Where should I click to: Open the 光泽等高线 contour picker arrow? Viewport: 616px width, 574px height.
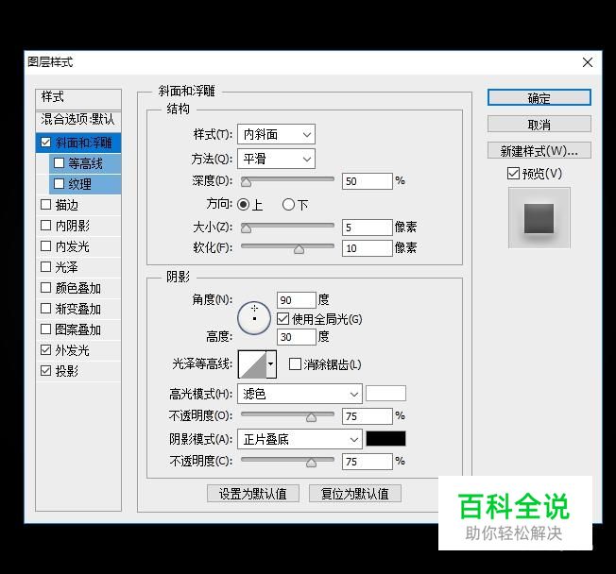[x=271, y=364]
